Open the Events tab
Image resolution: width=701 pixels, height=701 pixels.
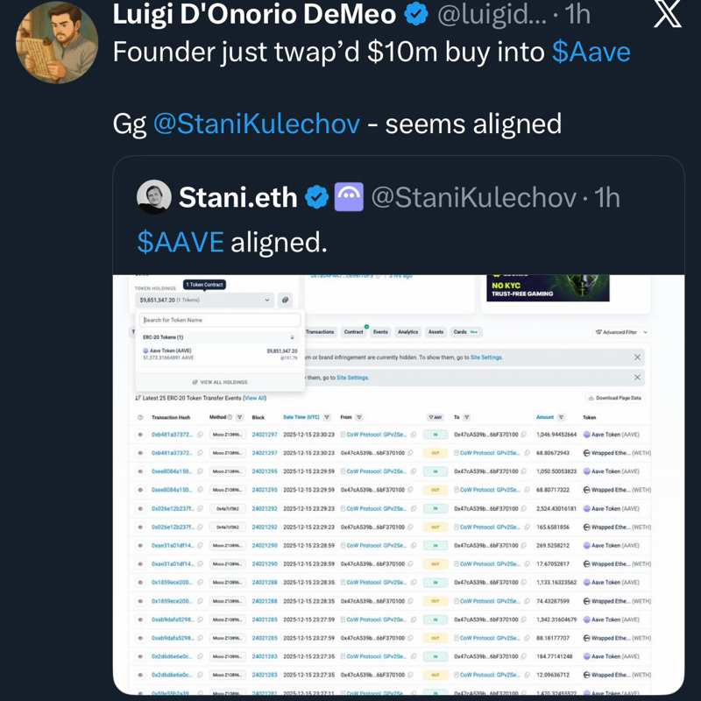[380, 332]
